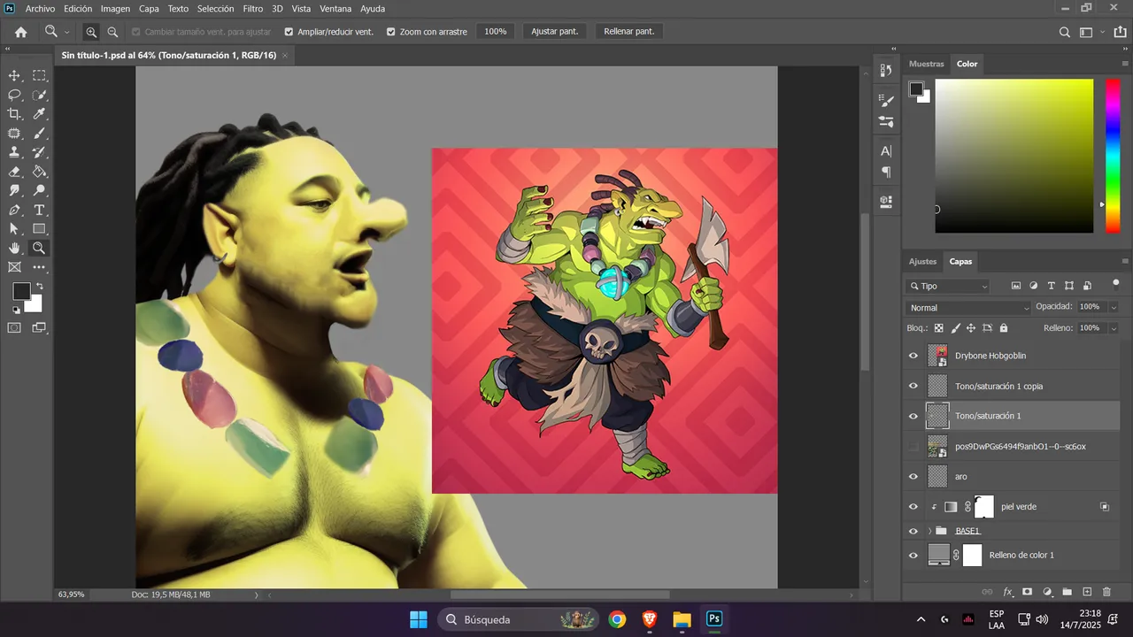The image size is (1133, 637).
Task: Open the History panel icon
Action: click(886, 71)
